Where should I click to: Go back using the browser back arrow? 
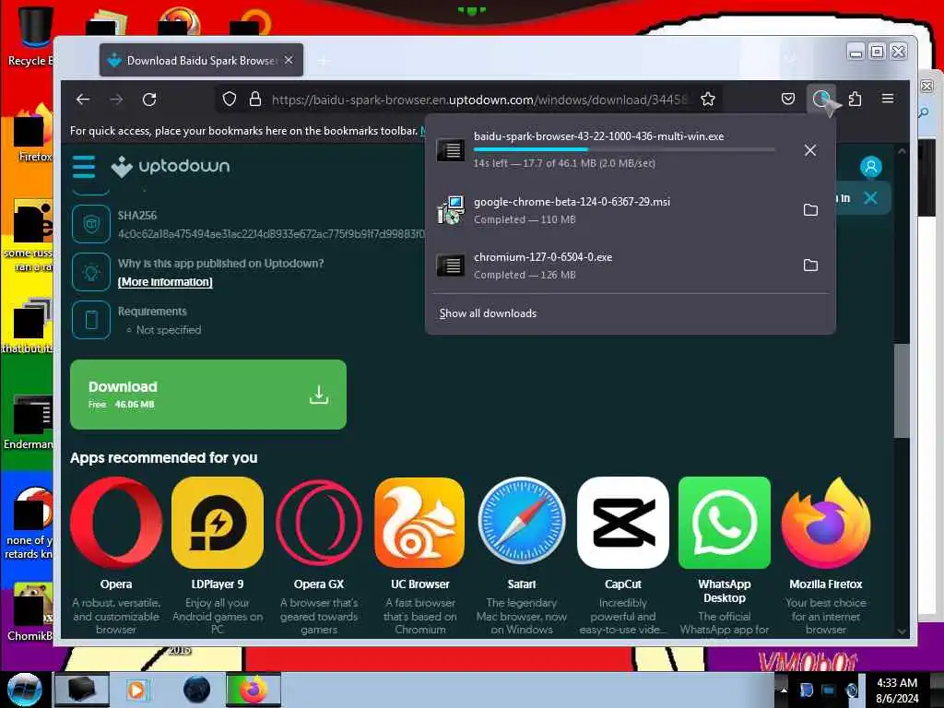coord(83,100)
